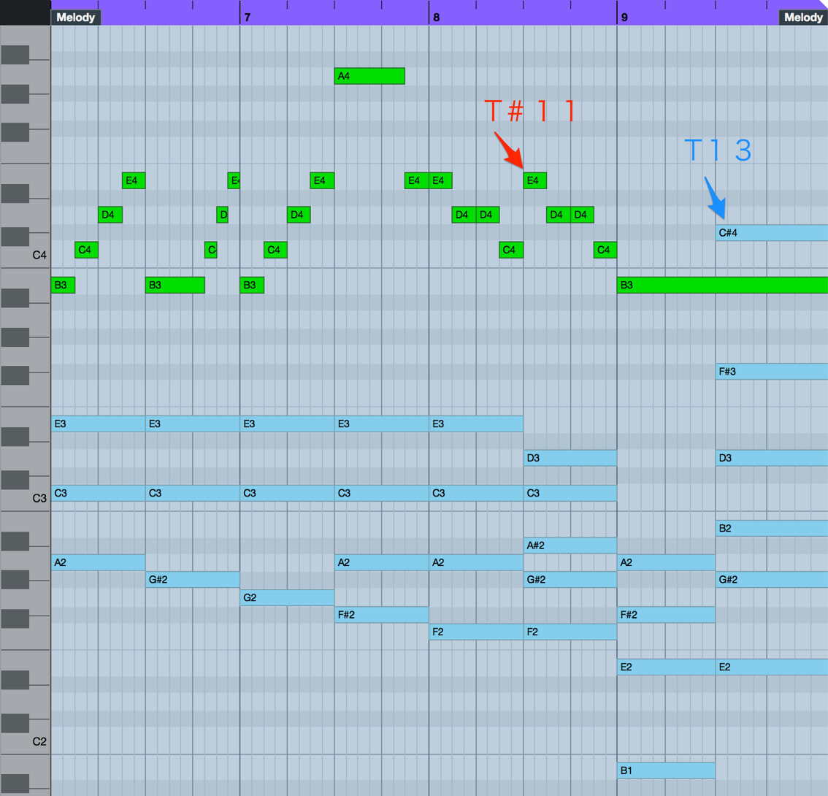This screenshot has height=796, width=828.
Task: Select the G#2 note in bar 6
Action: pyautogui.click(x=192, y=579)
